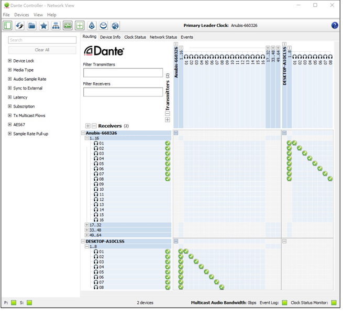Expand the Tx Multicast Flows filter
This screenshot has height=328, width=343.
[9, 115]
